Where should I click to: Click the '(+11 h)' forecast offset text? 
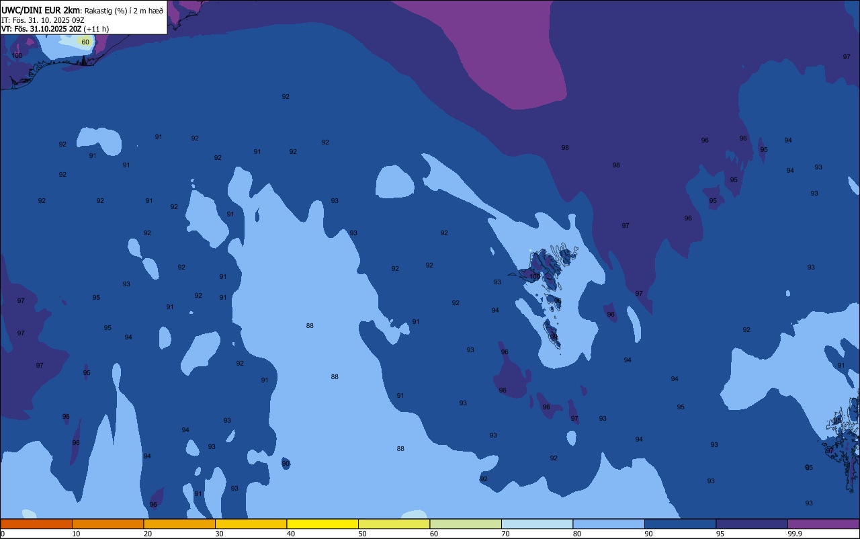pos(96,29)
